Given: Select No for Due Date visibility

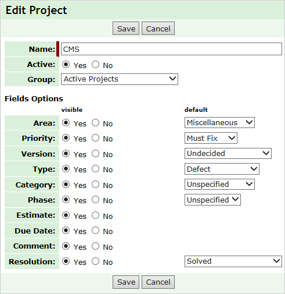Looking at the screenshot, I should coord(95,231).
